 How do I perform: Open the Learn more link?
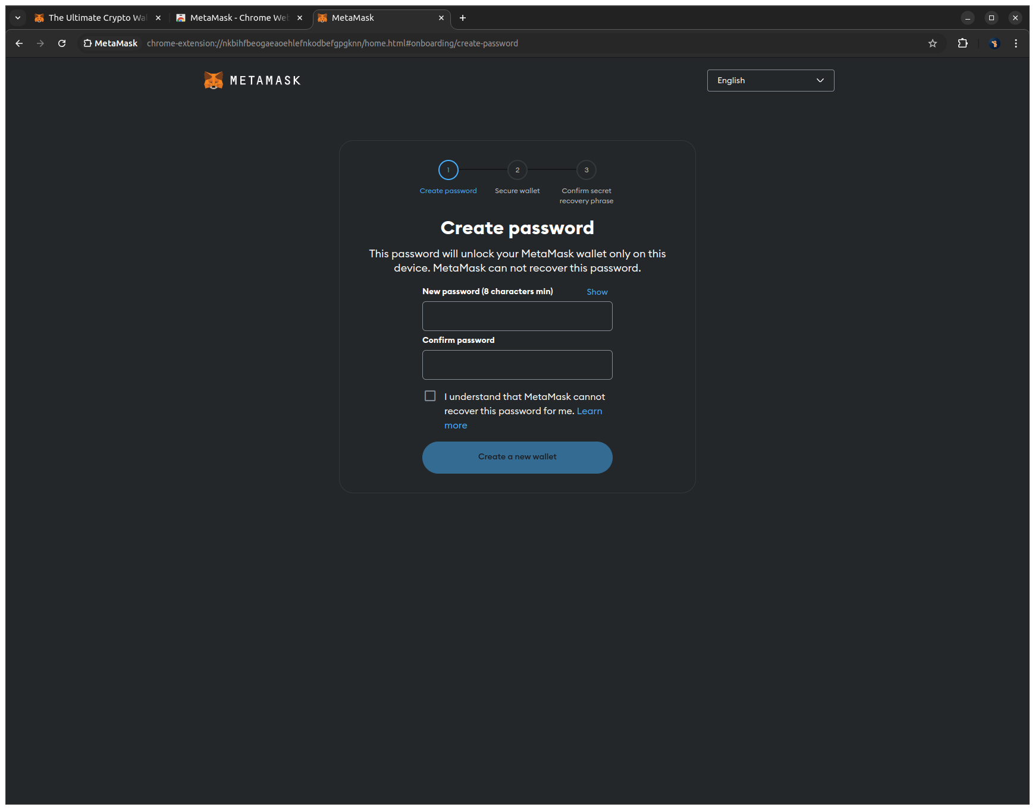point(589,411)
